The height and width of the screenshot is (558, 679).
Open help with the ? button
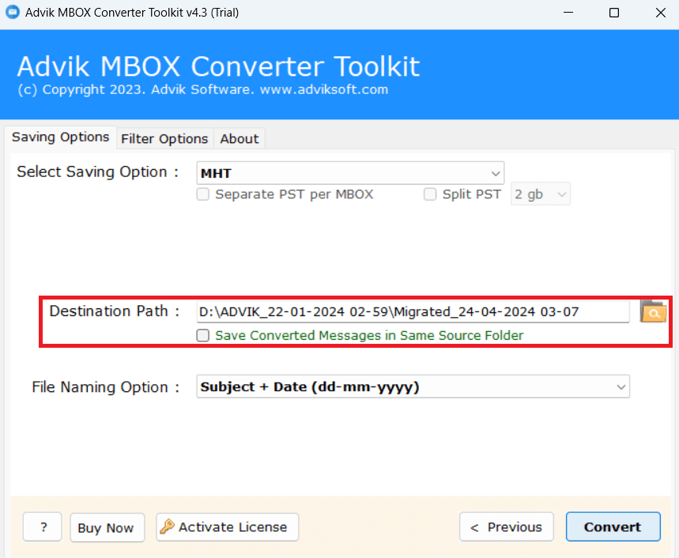43,527
